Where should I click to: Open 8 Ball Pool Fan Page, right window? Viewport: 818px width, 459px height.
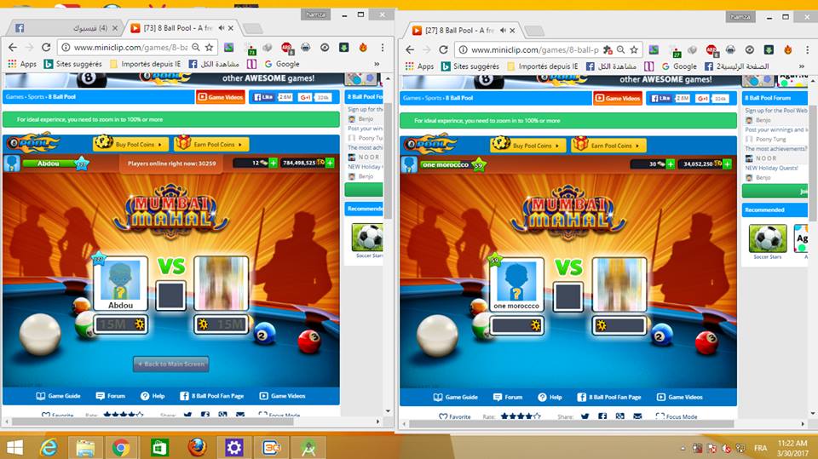[608, 397]
